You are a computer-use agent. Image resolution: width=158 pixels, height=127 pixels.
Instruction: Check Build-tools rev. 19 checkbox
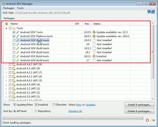(14, 45)
